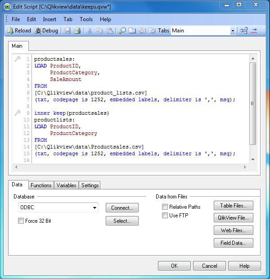This screenshot has width=270, height=279.
Task: Click the 'SaleAmount' field on line 4
Action: 66,79
